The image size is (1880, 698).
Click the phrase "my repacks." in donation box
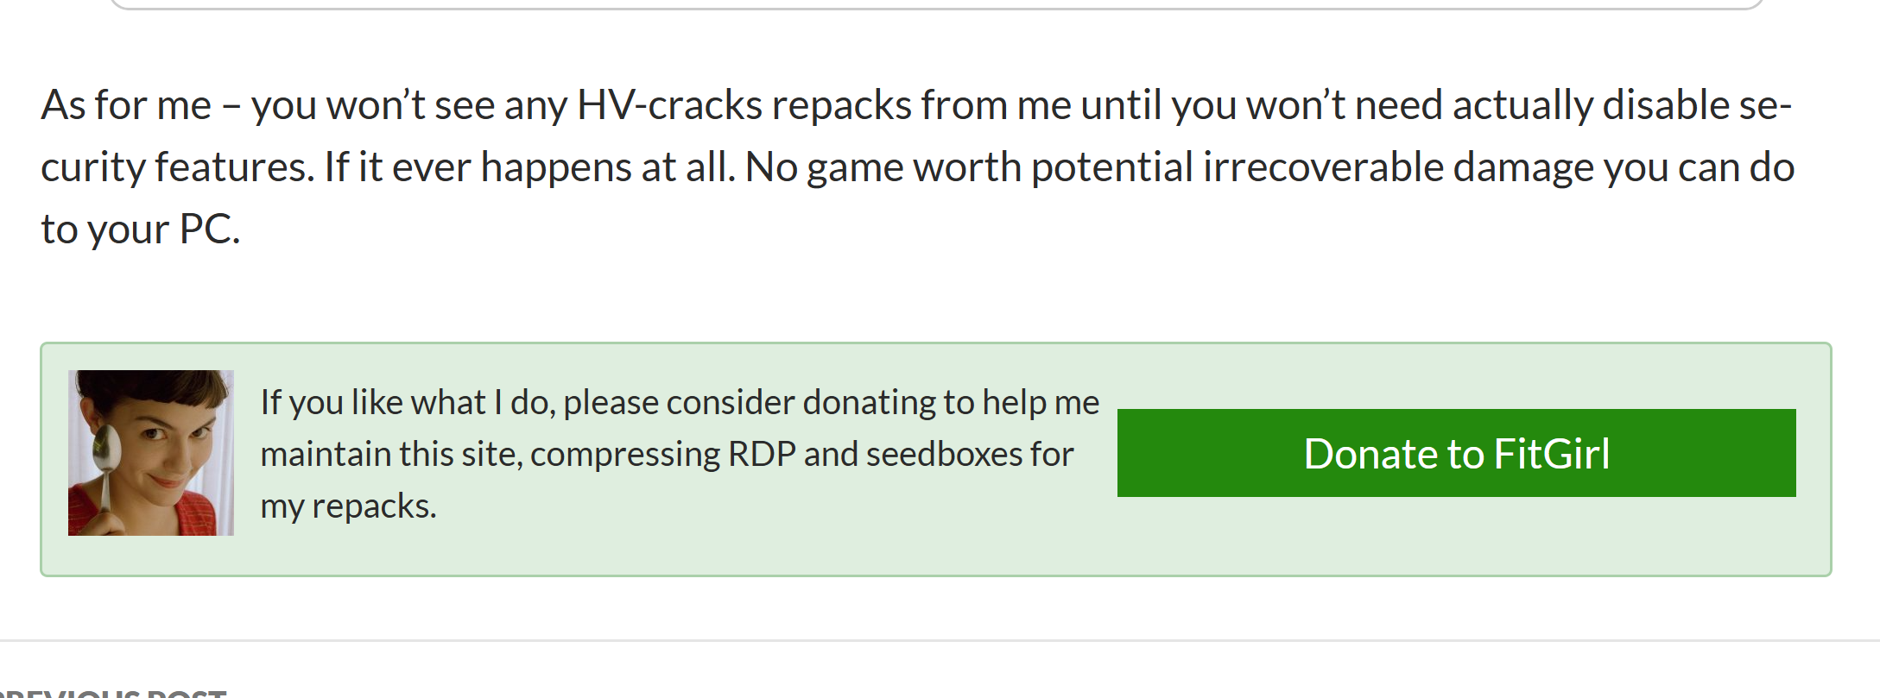[348, 506]
